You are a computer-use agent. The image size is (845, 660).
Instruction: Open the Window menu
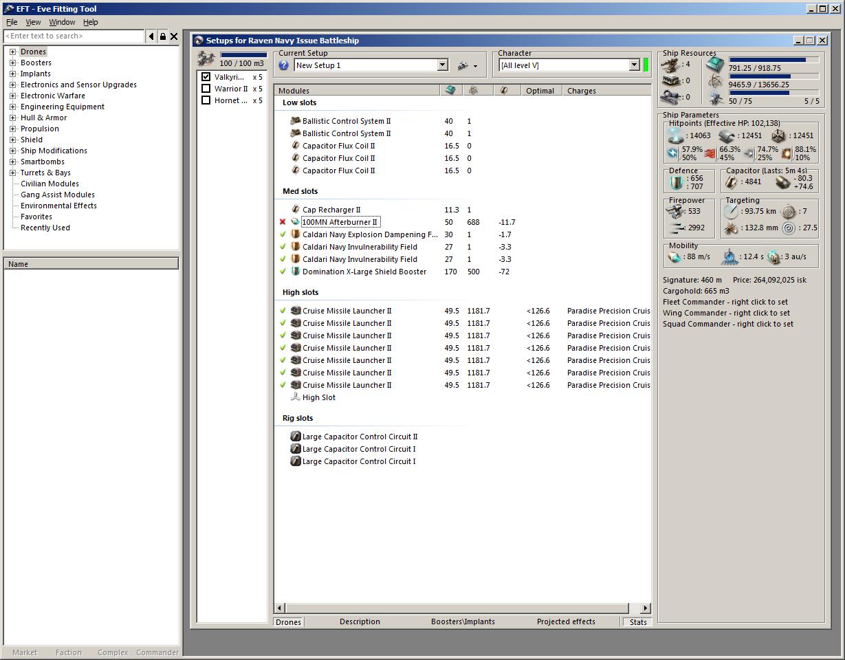(62, 22)
